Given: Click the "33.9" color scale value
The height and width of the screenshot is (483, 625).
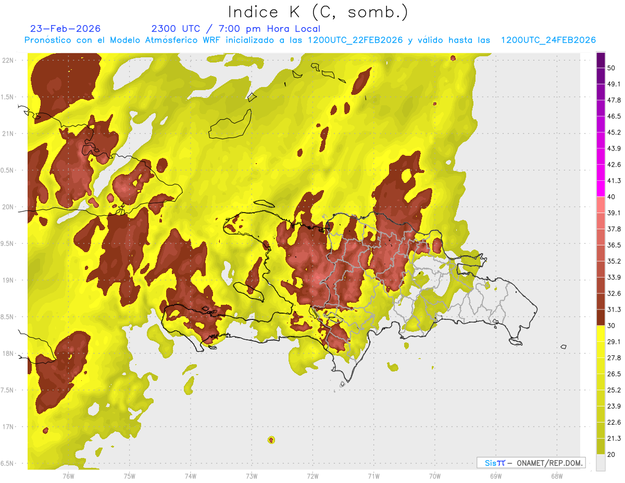Looking at the screenshot, I should (x=614, y=277).
